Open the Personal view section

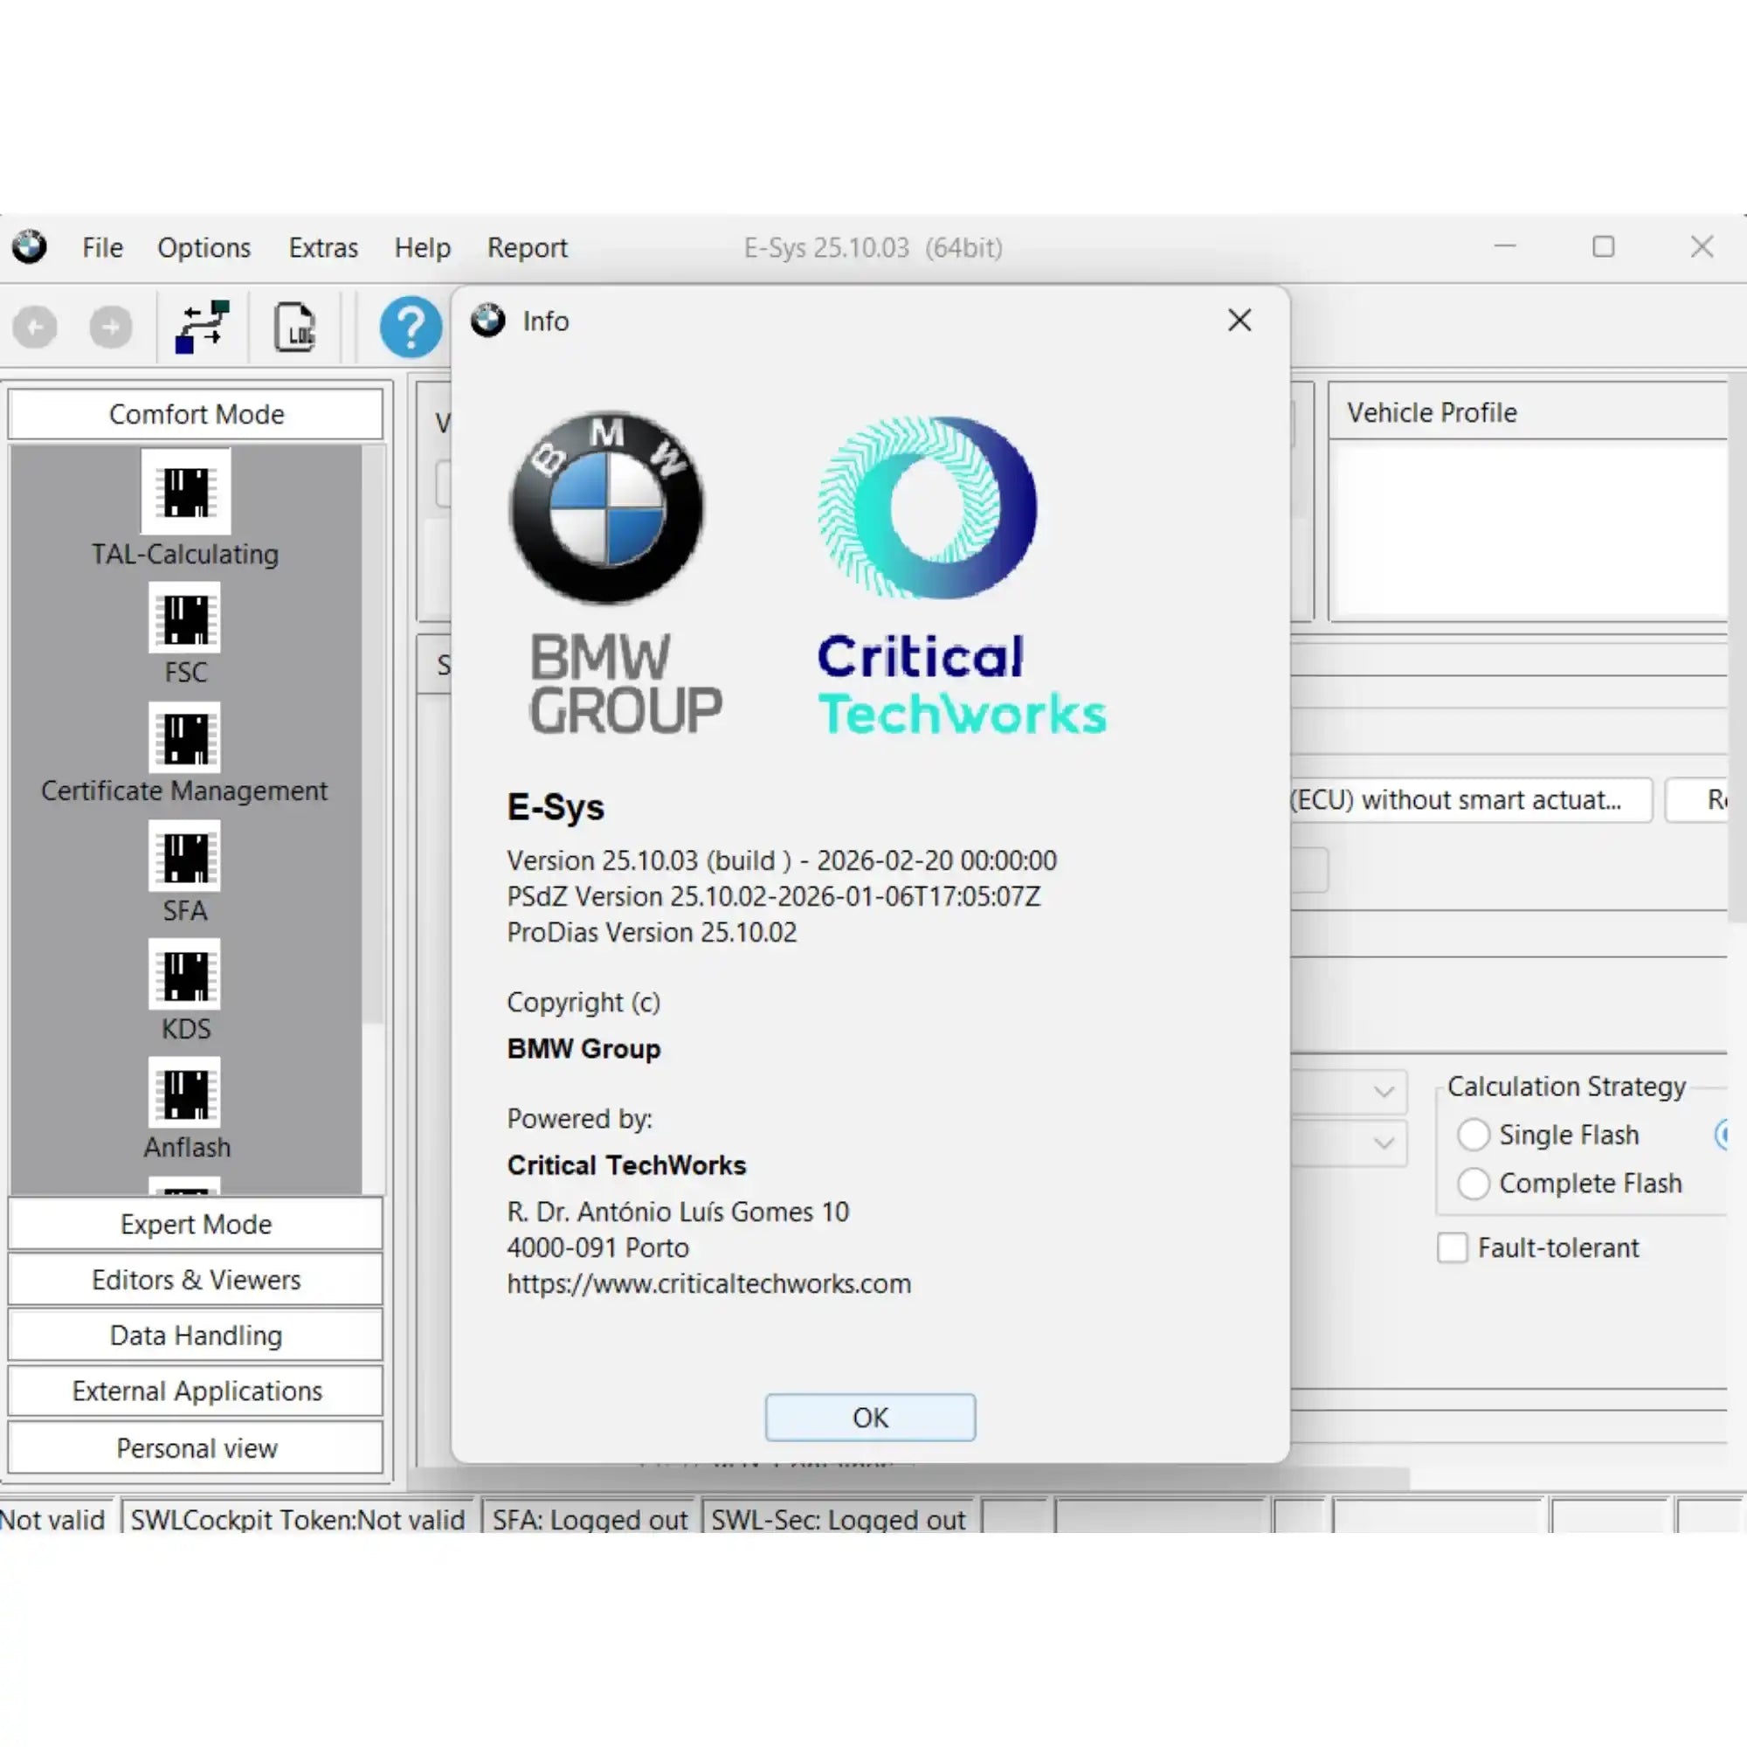click(196, 1447)
